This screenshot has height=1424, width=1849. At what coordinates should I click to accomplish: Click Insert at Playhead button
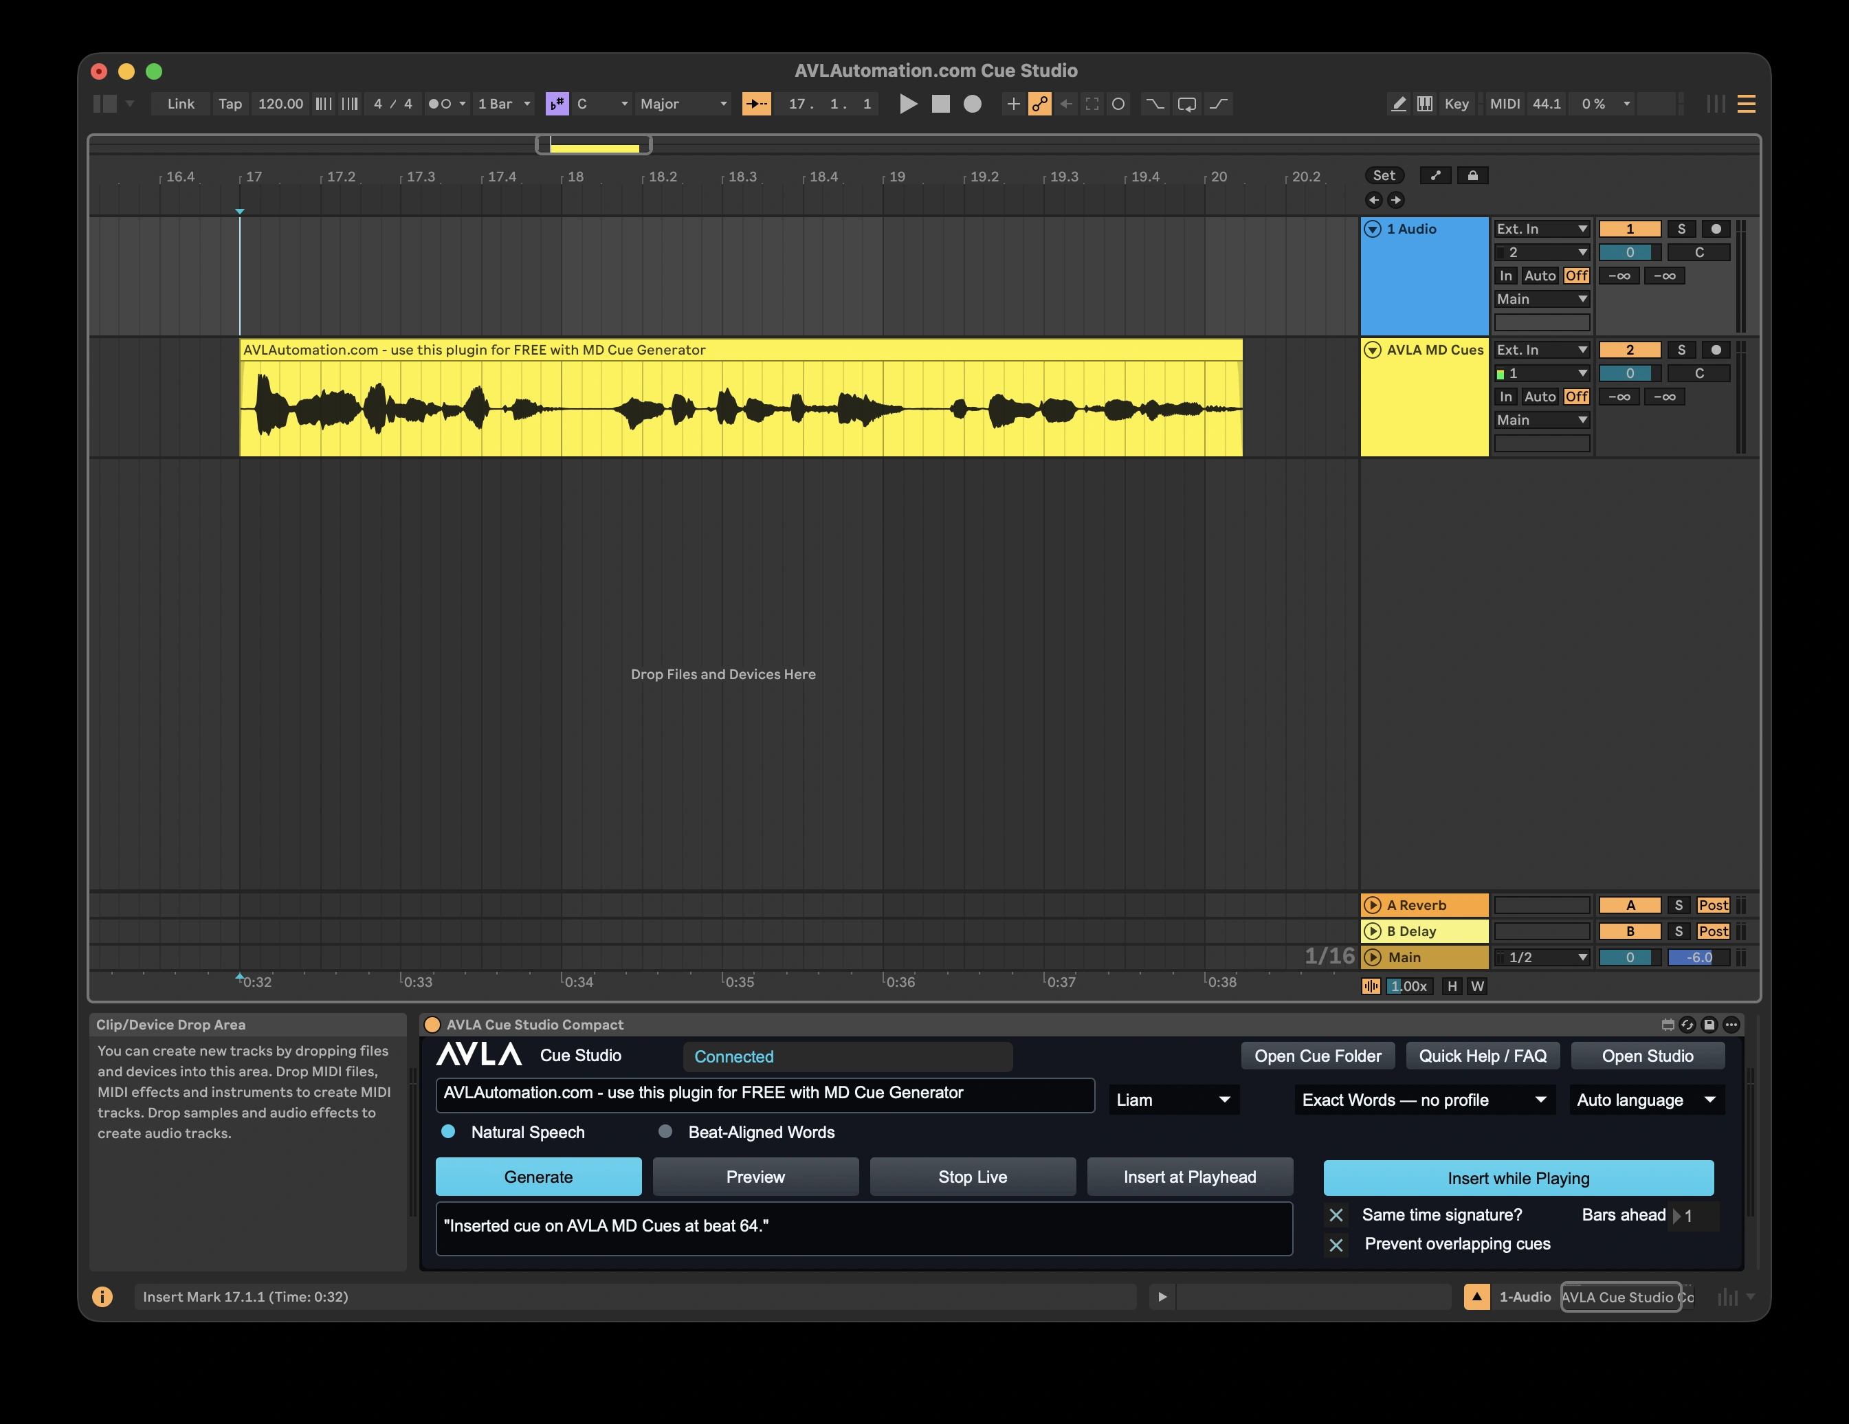(1191, 1178)
